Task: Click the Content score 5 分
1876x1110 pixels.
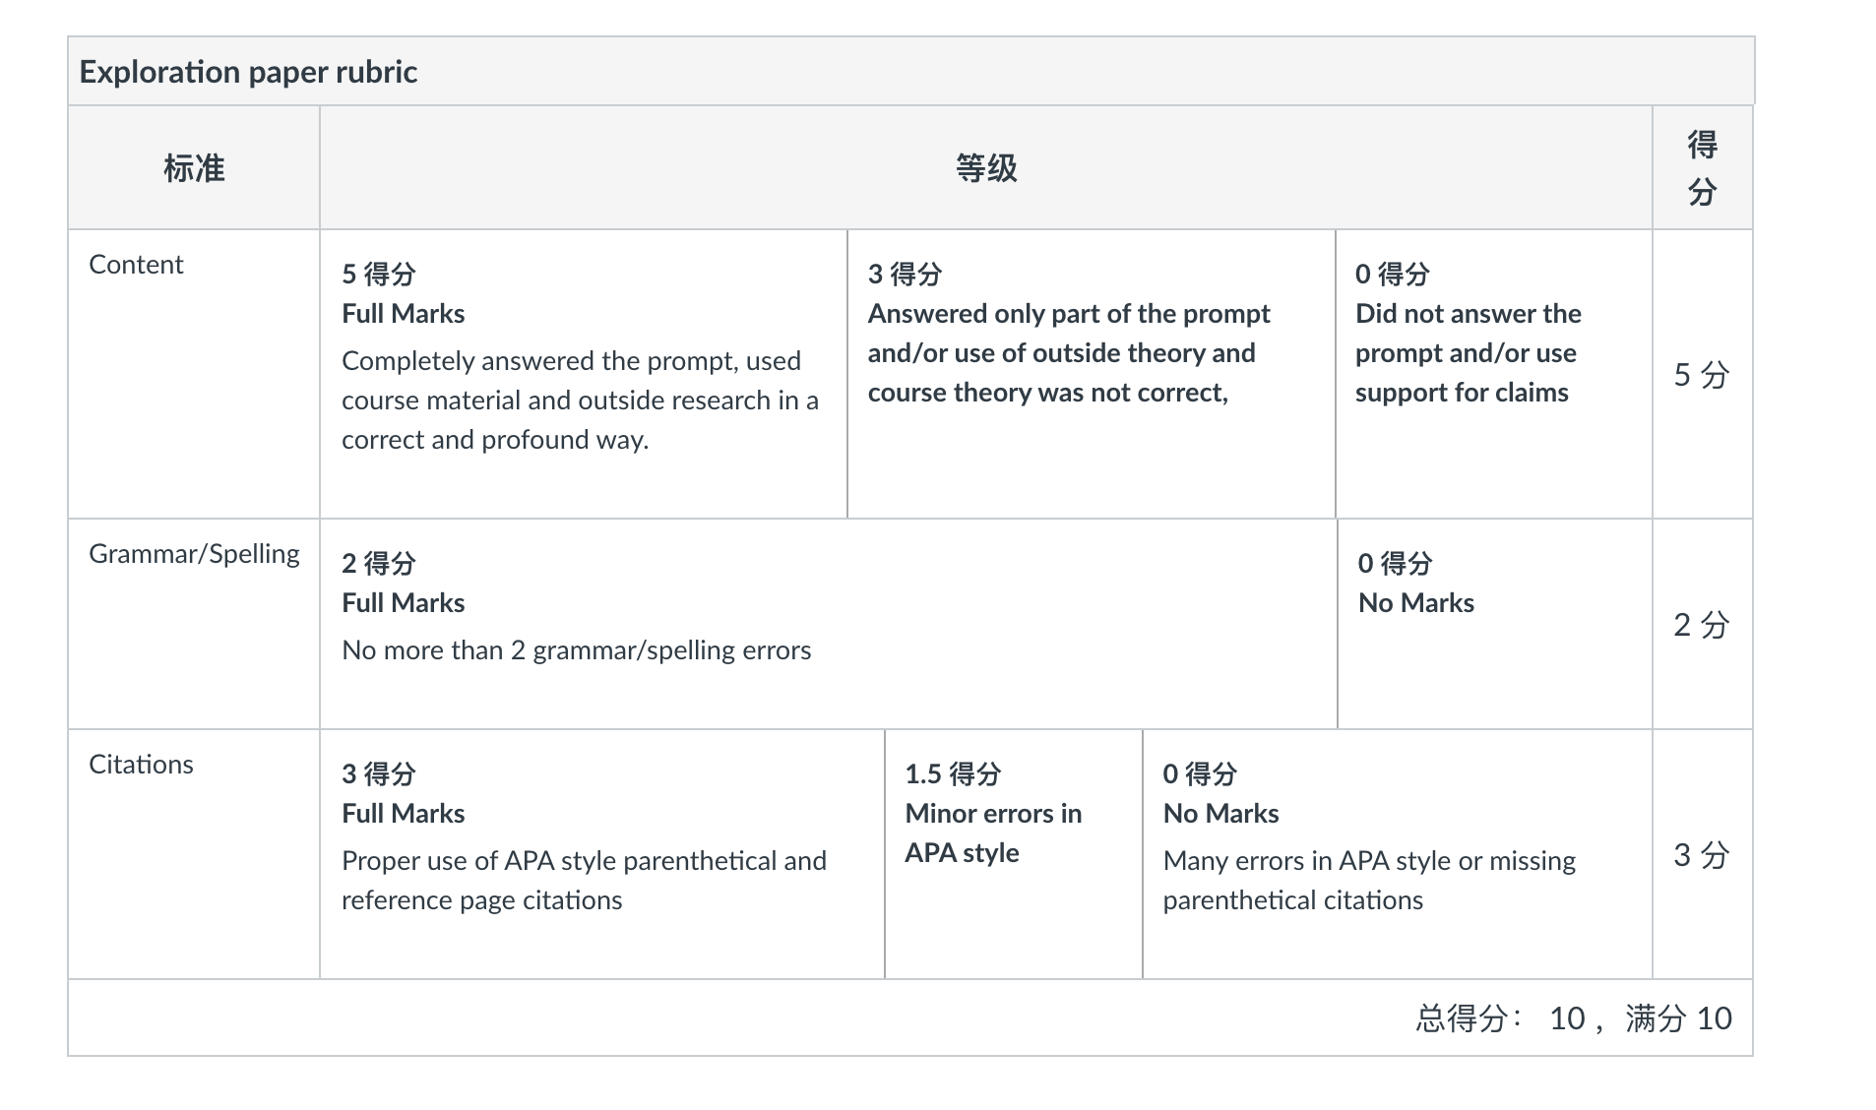Action: point(1702,375)
